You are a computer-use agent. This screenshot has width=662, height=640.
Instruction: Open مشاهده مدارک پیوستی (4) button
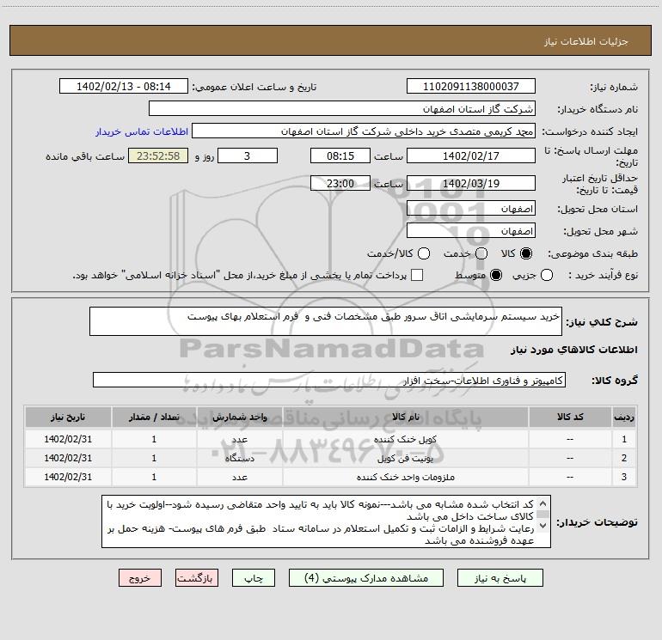[x=366, y=578]
